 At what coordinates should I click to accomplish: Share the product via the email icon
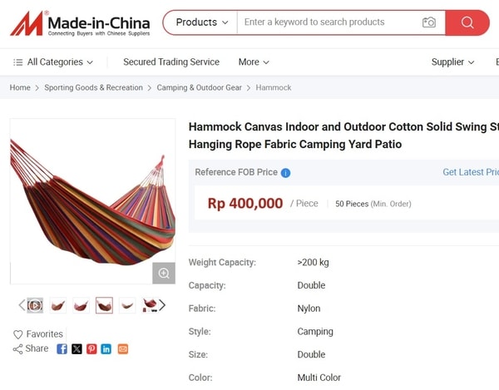pyautogui.click(x=123, y=349)
